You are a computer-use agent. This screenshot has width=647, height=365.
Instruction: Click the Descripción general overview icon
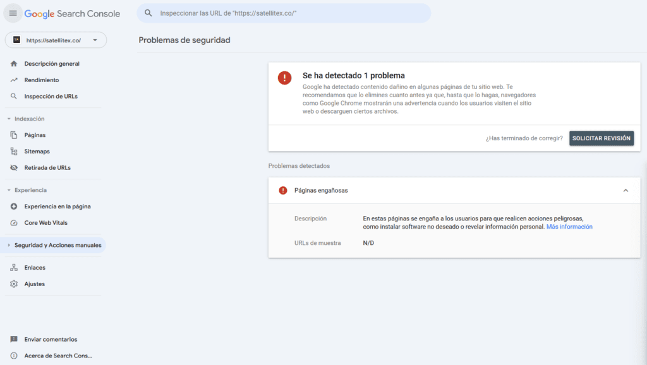(14, 63)
